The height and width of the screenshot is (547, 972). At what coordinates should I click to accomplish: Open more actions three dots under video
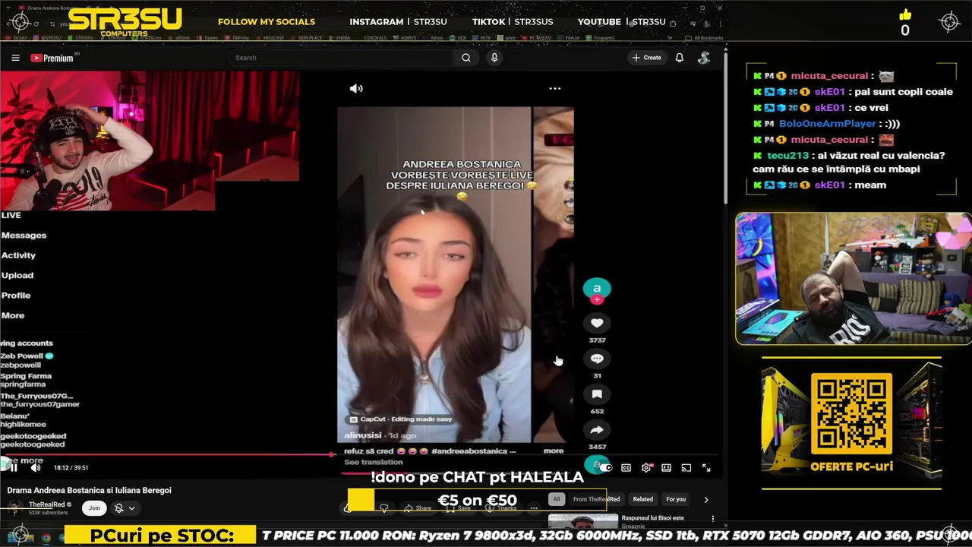(534, 508)
